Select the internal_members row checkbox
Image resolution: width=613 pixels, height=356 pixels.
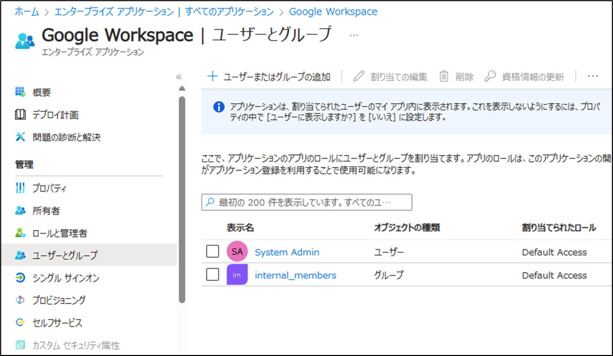pyautogui.click(x=213, y=274)
